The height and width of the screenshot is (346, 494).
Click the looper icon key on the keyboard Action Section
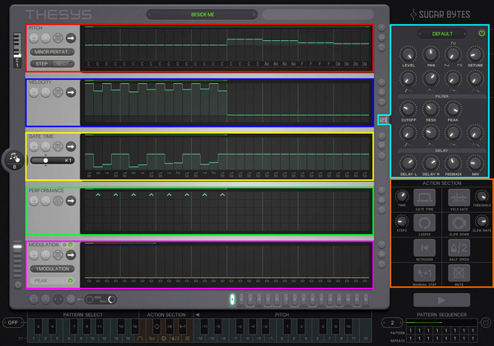coord(156,327)
